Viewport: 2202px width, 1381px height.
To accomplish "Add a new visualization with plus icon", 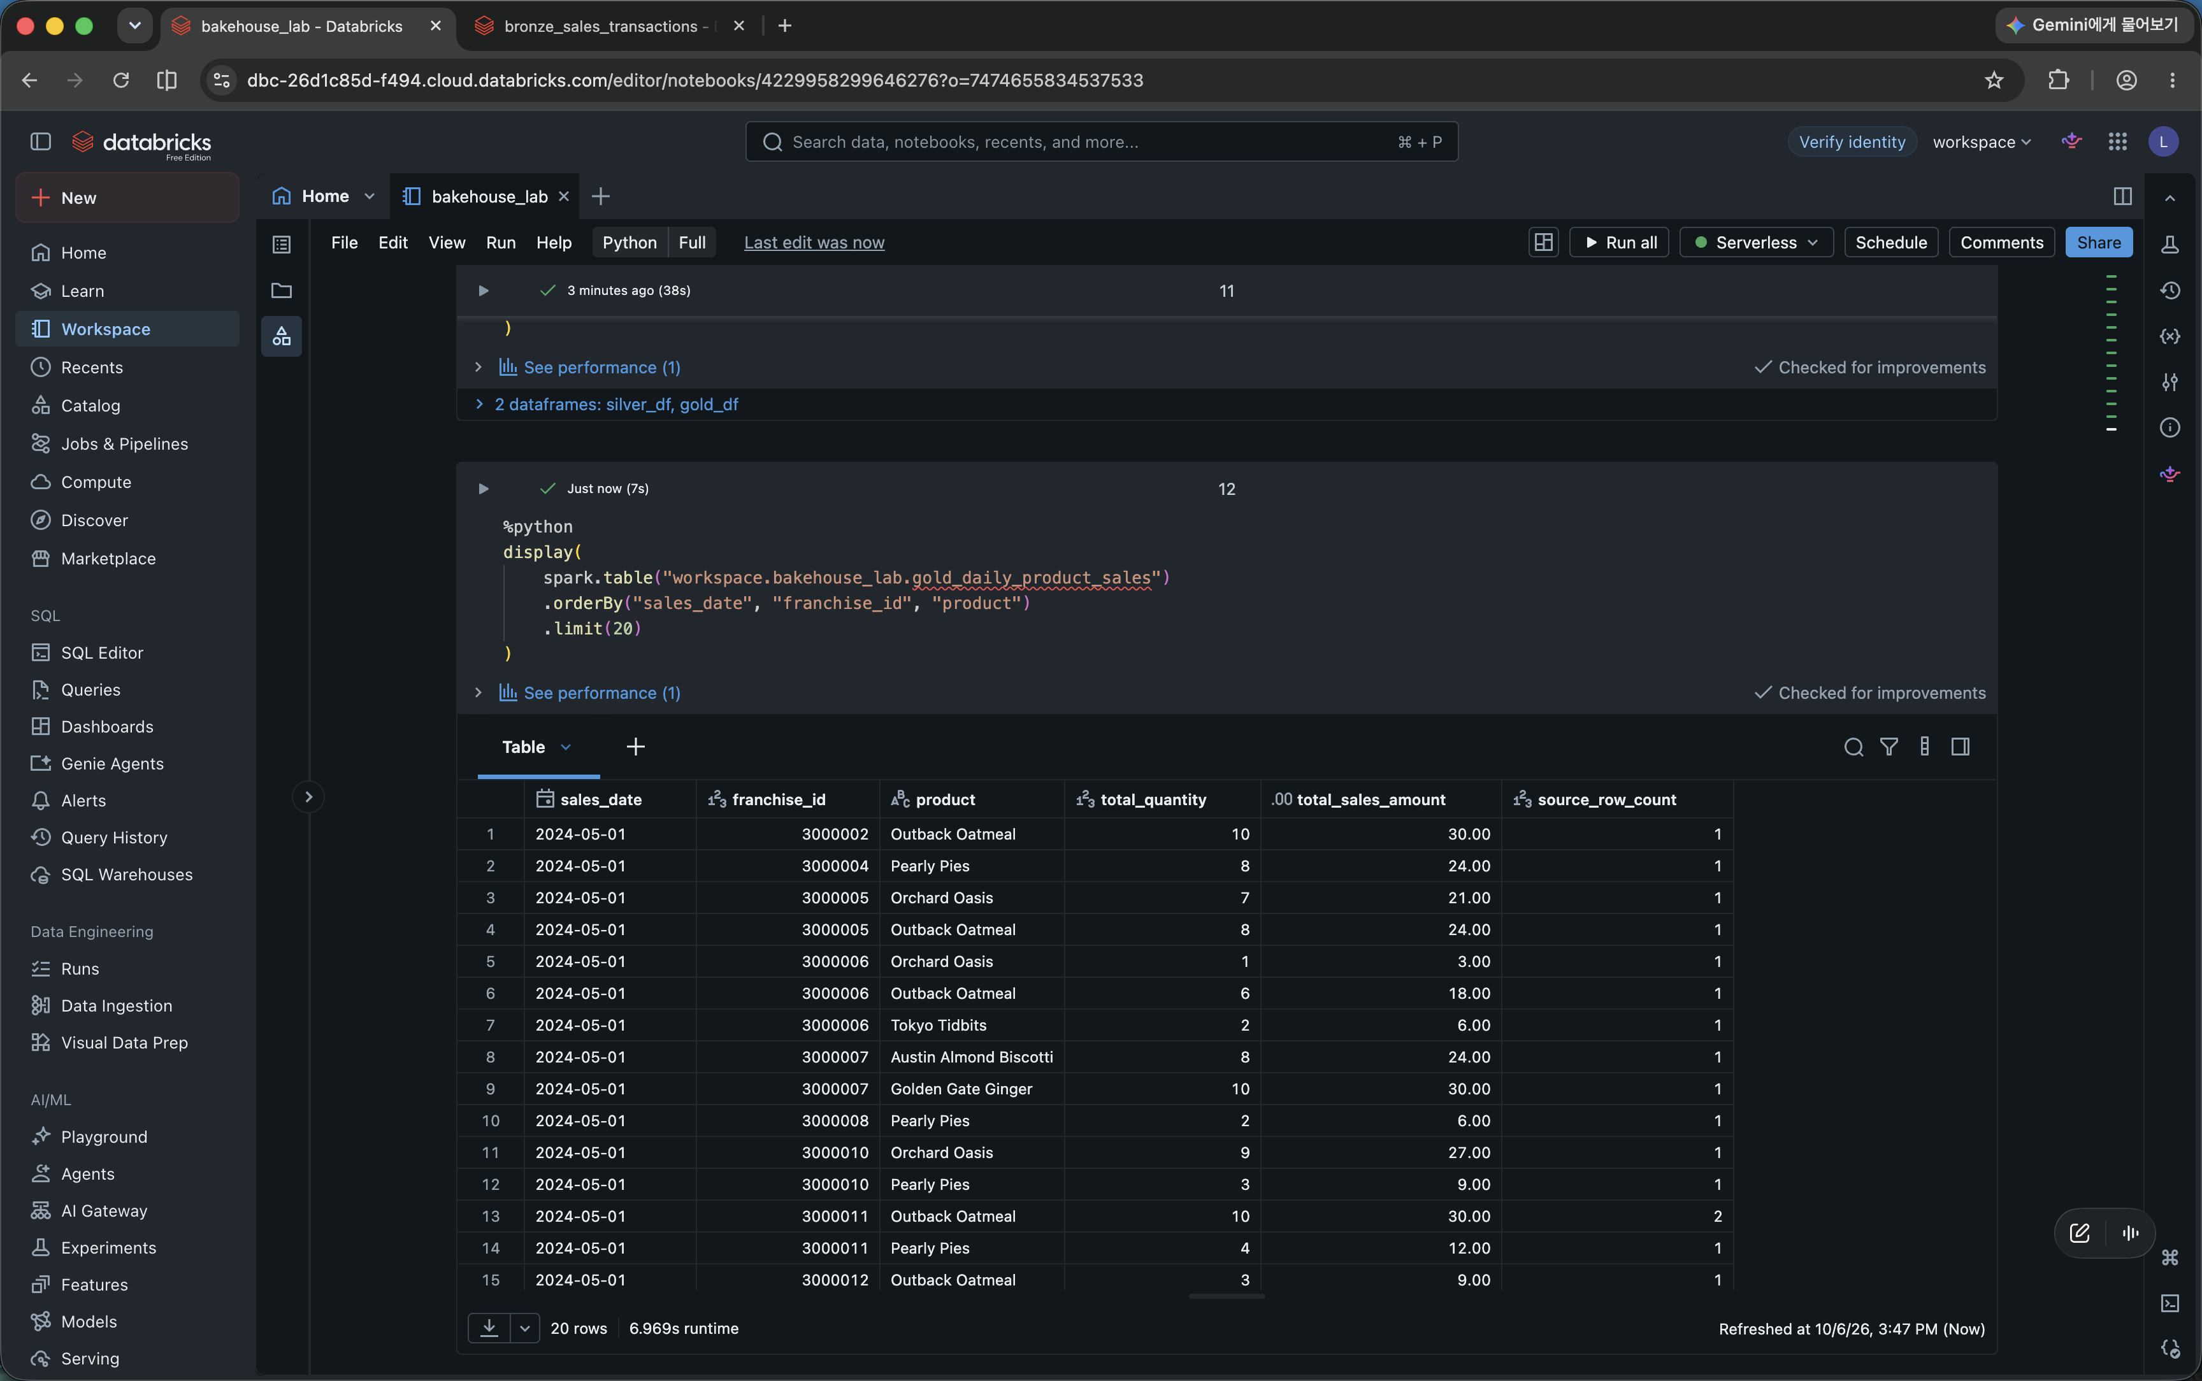I will [636, 747].
